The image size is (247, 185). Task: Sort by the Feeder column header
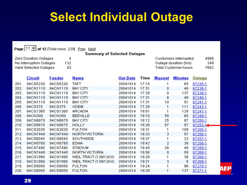[x=56, y=78]
